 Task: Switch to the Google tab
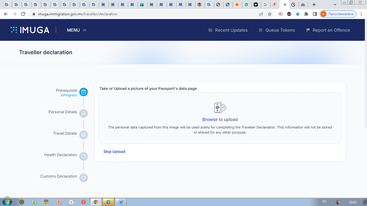[x=265, y=5]
